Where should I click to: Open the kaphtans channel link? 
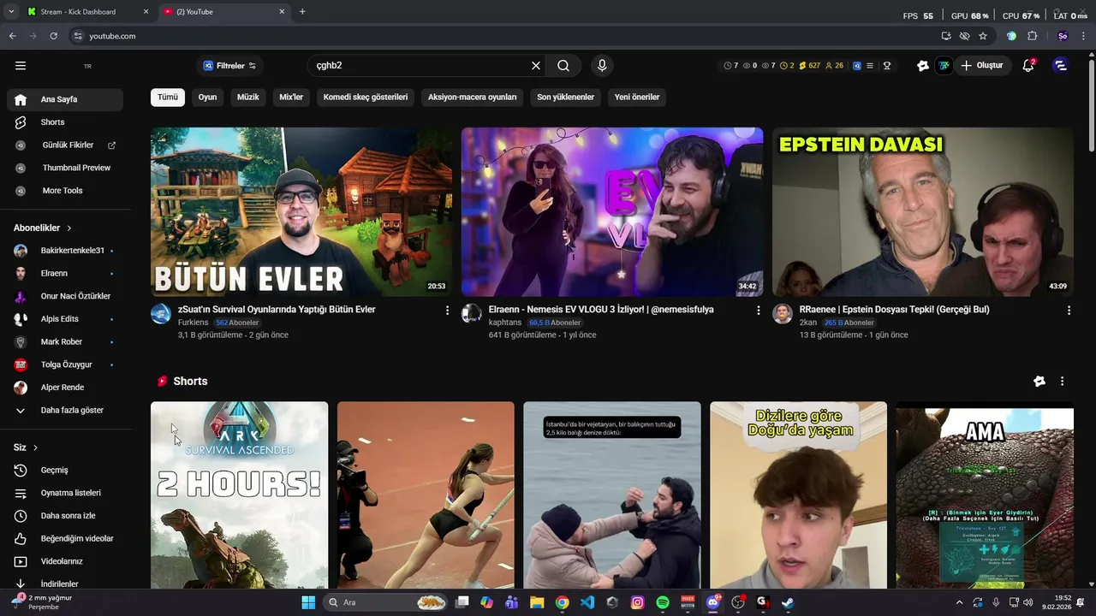tap(505, 323)
